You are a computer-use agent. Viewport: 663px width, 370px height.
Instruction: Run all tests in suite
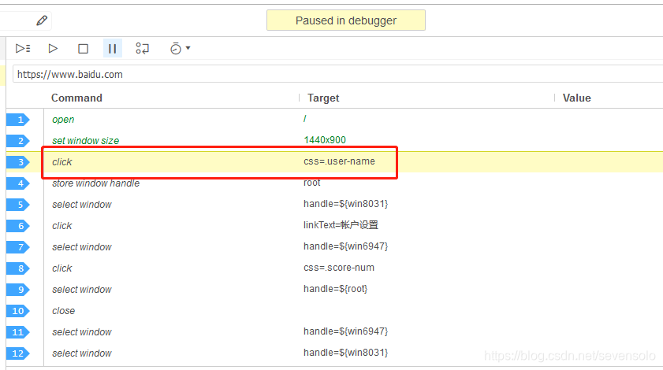[23, 49]
